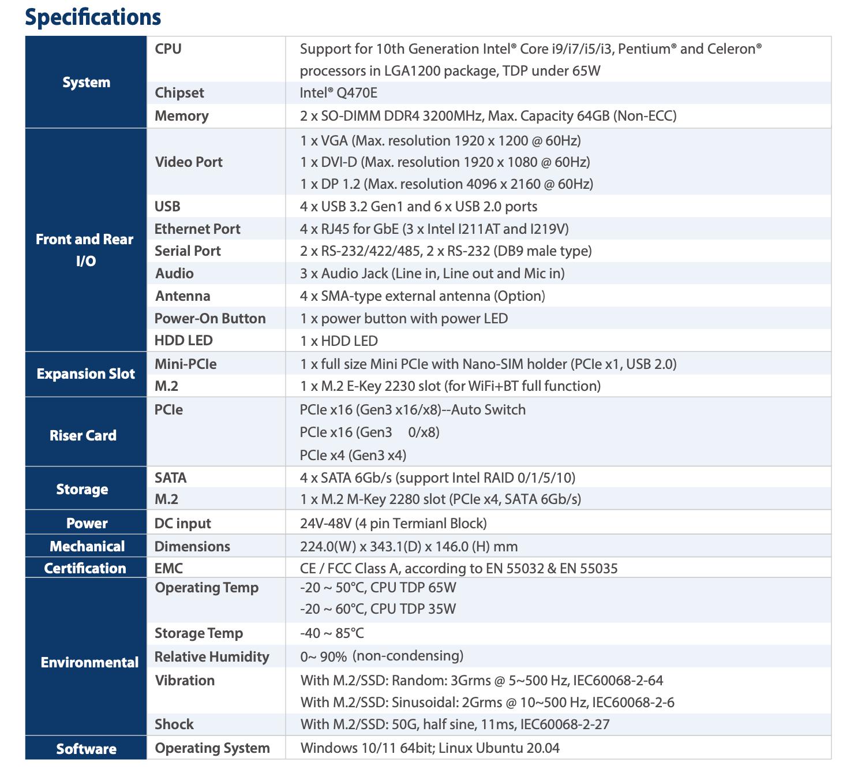Select the Mini-PCIe description text
The height and width of the screenshot is (769, 854).
(x=488, y=364)
